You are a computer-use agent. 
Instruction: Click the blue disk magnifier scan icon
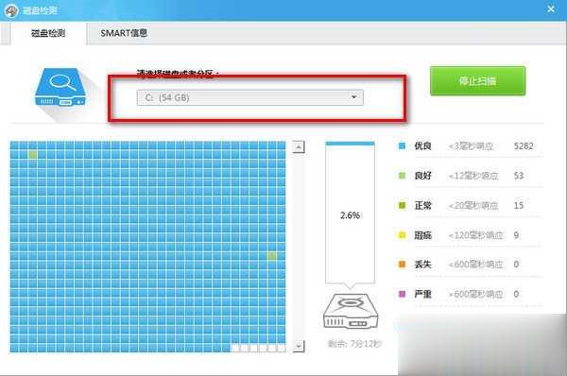pyautogui.click(x=60, y=87)
